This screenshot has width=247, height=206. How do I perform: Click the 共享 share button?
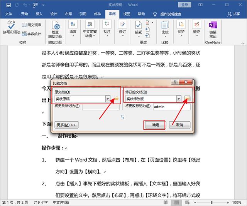point(233,14)
